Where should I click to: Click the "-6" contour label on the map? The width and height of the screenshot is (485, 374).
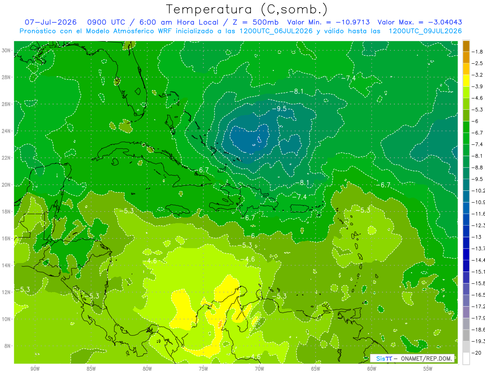[251, 236]
